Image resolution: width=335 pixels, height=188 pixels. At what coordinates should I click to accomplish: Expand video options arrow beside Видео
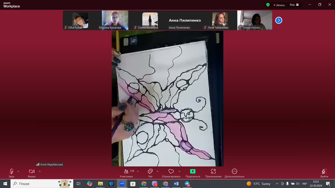[40, 172]
